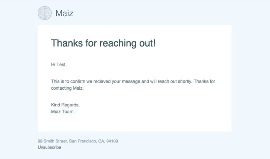Click the "CA" state abbreviation in footer
Viewport: 270px width, 159px height.
(x=101, y=141)
